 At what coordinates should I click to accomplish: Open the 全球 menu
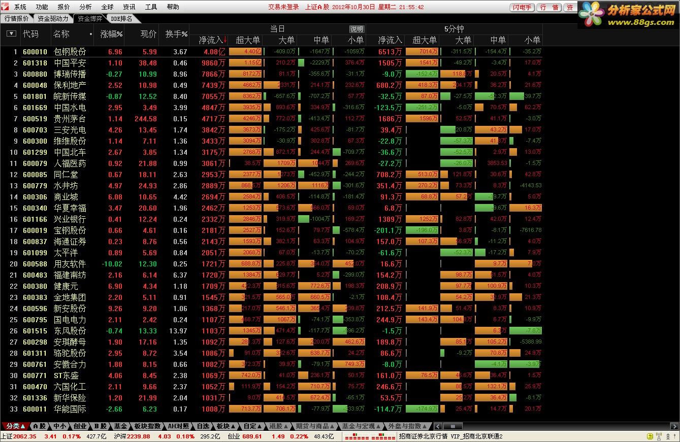107,7
